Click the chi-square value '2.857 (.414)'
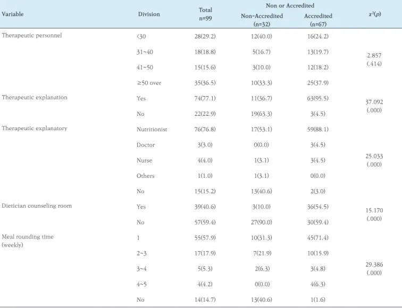The height and width of the screenshot is (308, 402). click(x=374, y=59)
